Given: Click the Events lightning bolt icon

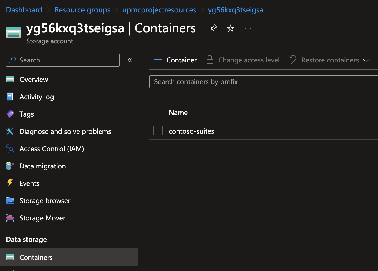Looking at the screenshot, I should (10, 183).
